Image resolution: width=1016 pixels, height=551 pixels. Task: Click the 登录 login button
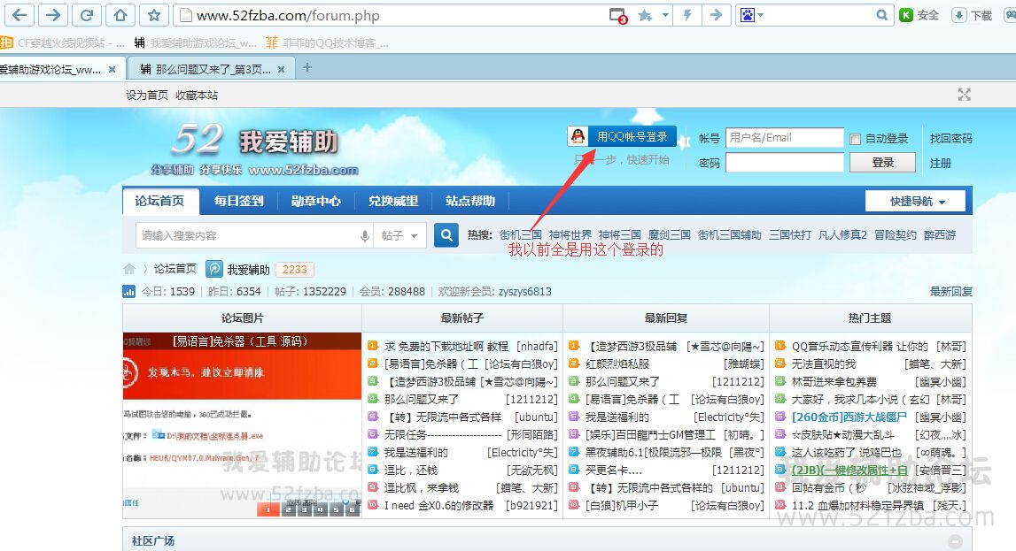(x=882, y=163)
